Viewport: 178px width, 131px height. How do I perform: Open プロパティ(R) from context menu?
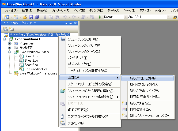(x=90, y=123)
